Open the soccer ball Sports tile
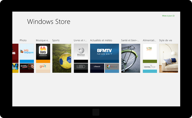This screenshot has height=118, width=192. [62, 58]
